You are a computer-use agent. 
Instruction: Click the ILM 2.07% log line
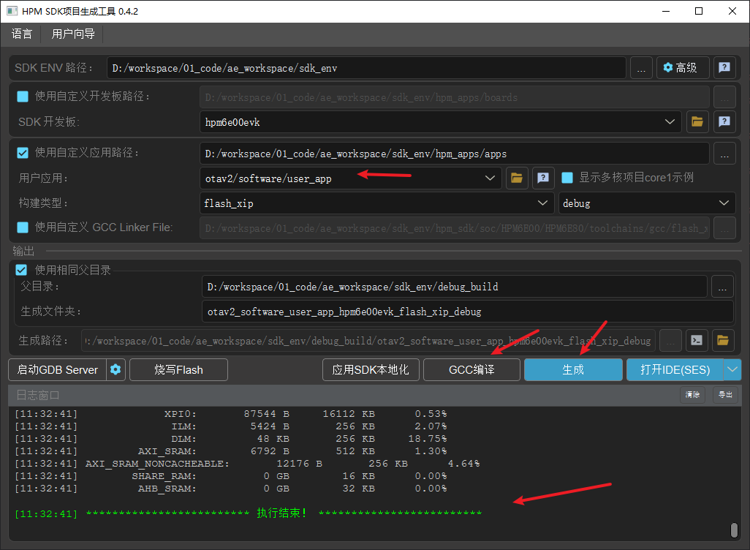click(230, 426)
